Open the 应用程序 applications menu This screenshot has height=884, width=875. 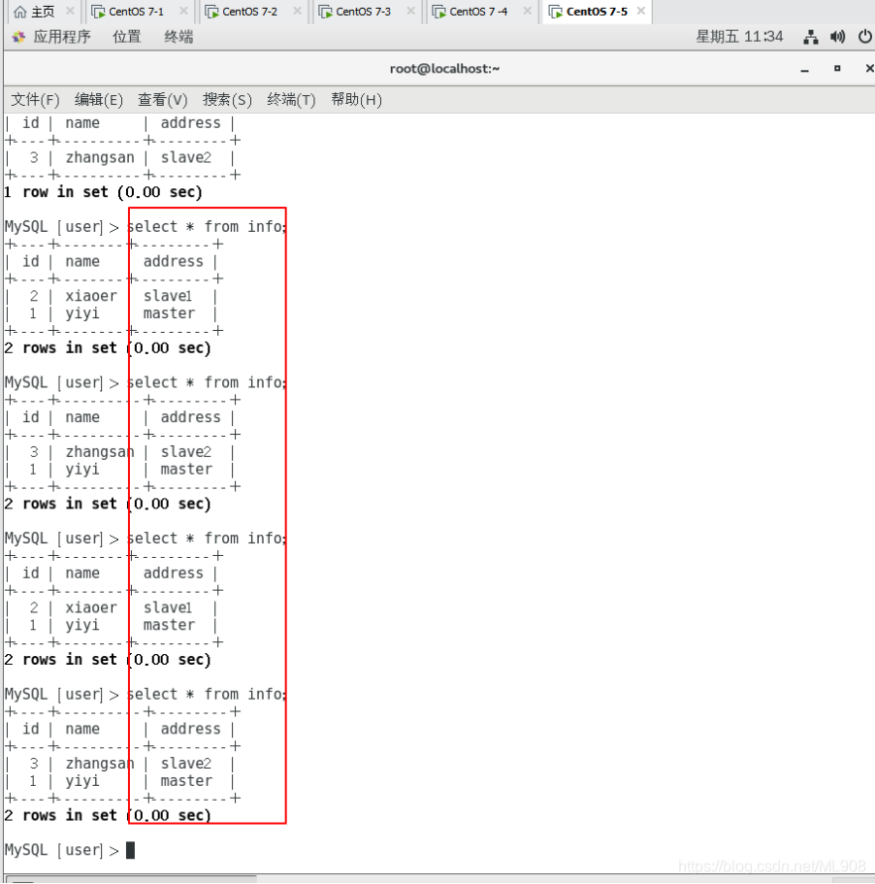point(61,37)
